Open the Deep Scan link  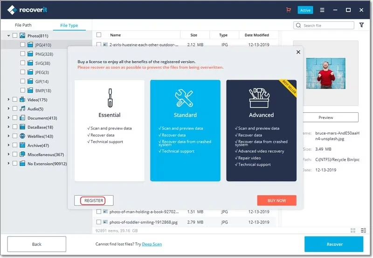click(152, 244)
